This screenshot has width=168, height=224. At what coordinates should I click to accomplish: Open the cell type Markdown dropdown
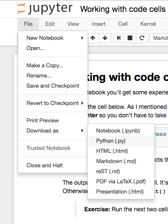coord(159,38)
